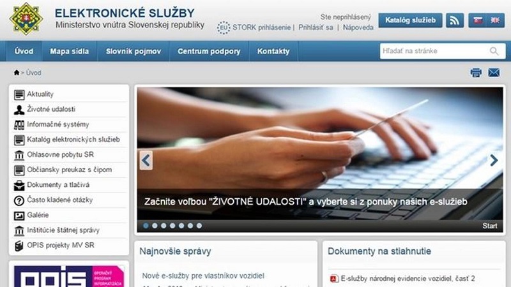
Task: Switch language with the Slovak flag icon
Action: pyautogui.click(x=478, y=20)
